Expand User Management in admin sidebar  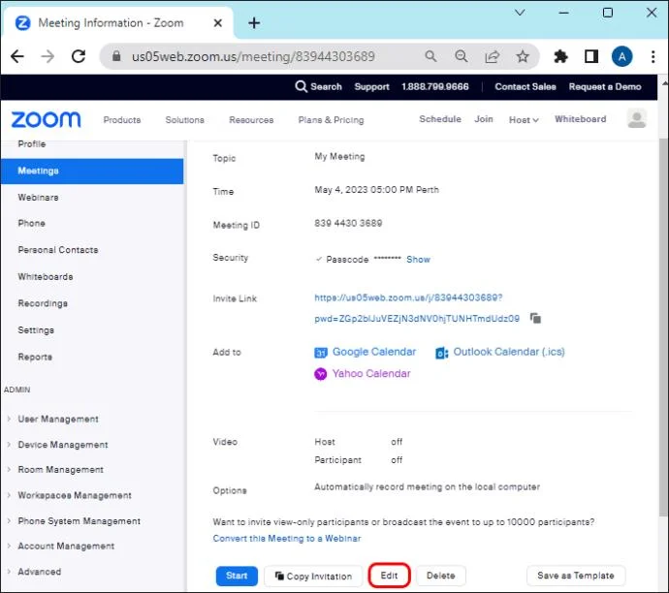pos(58,419)
